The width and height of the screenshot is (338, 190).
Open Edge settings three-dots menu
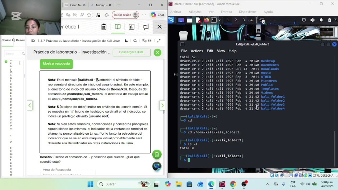pyautogui.click(x=144, y=15)
